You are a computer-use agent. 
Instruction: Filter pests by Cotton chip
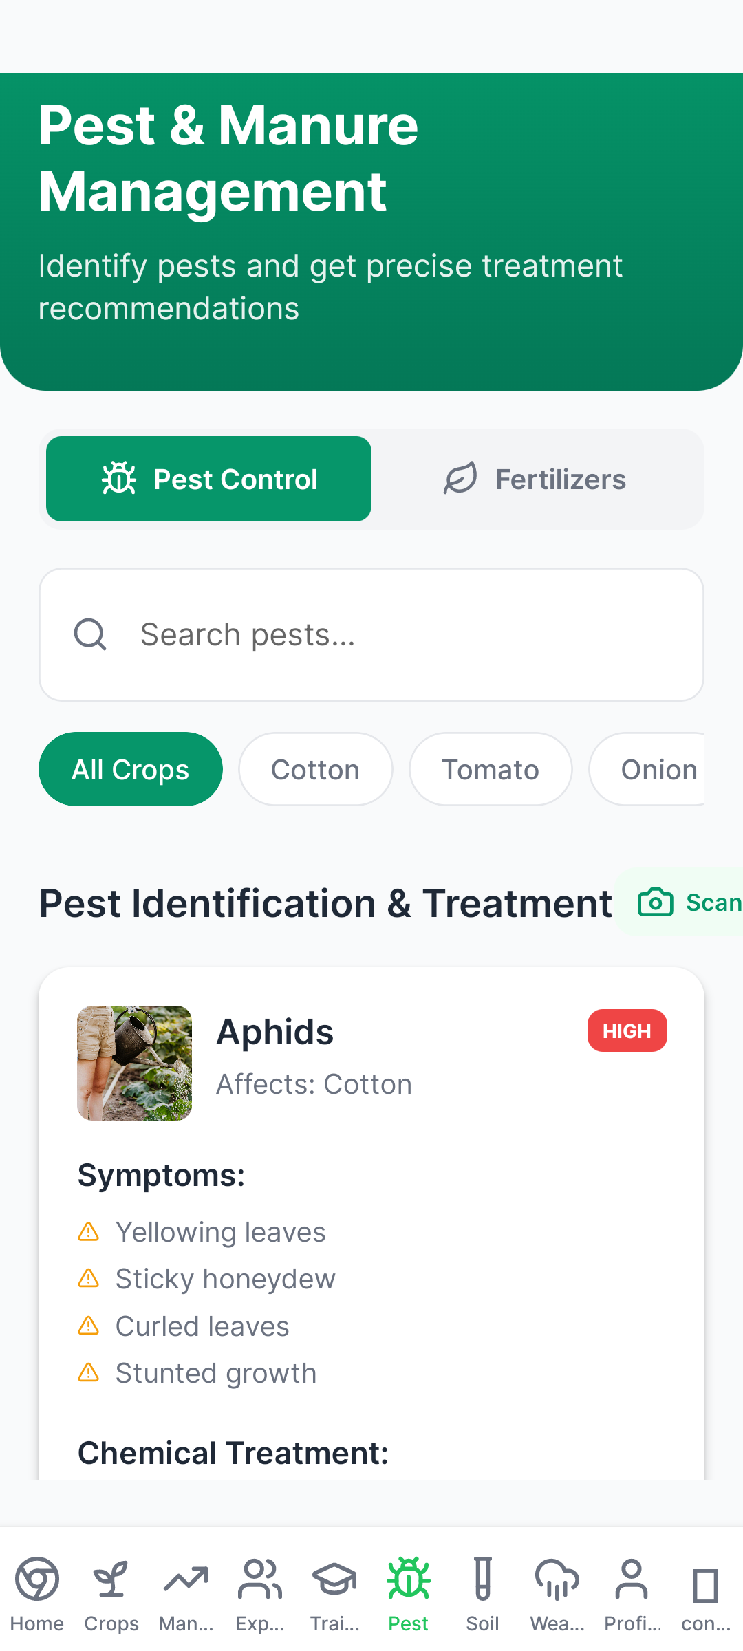coord(316,770)
